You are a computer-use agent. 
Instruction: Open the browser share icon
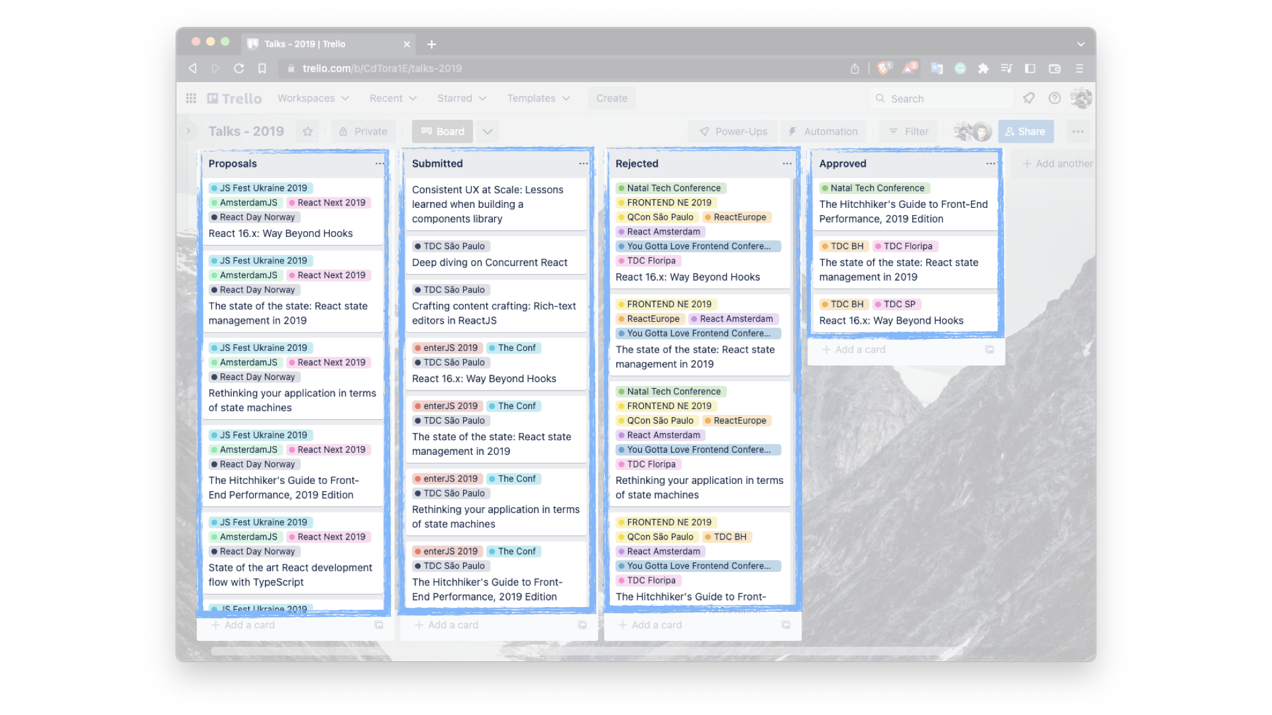(855, 68)
